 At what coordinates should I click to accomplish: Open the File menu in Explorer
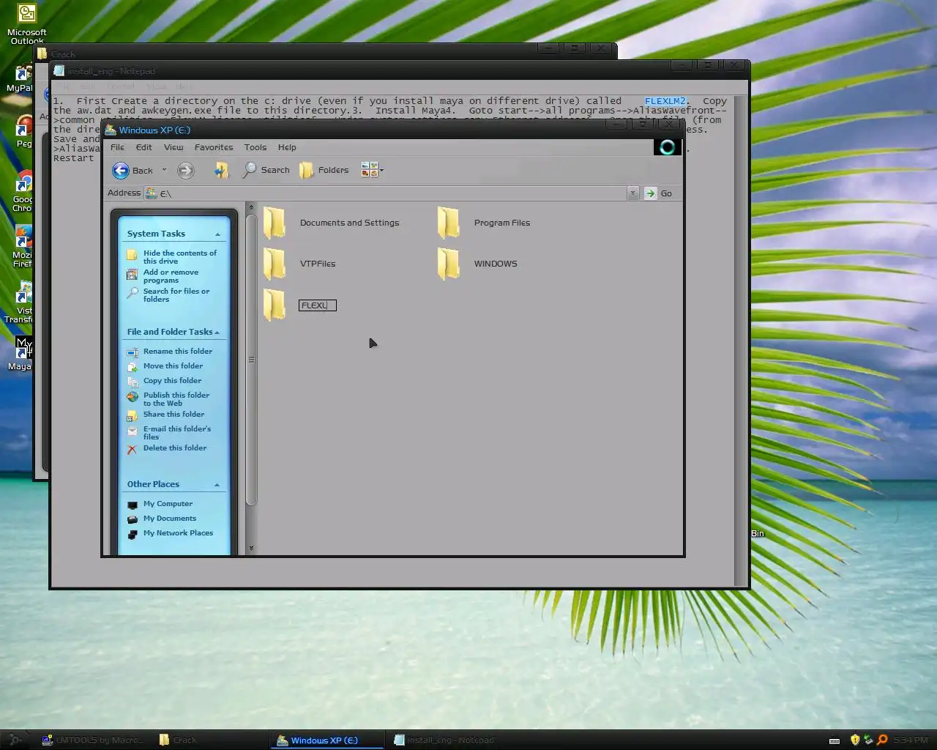coord(117,147)
